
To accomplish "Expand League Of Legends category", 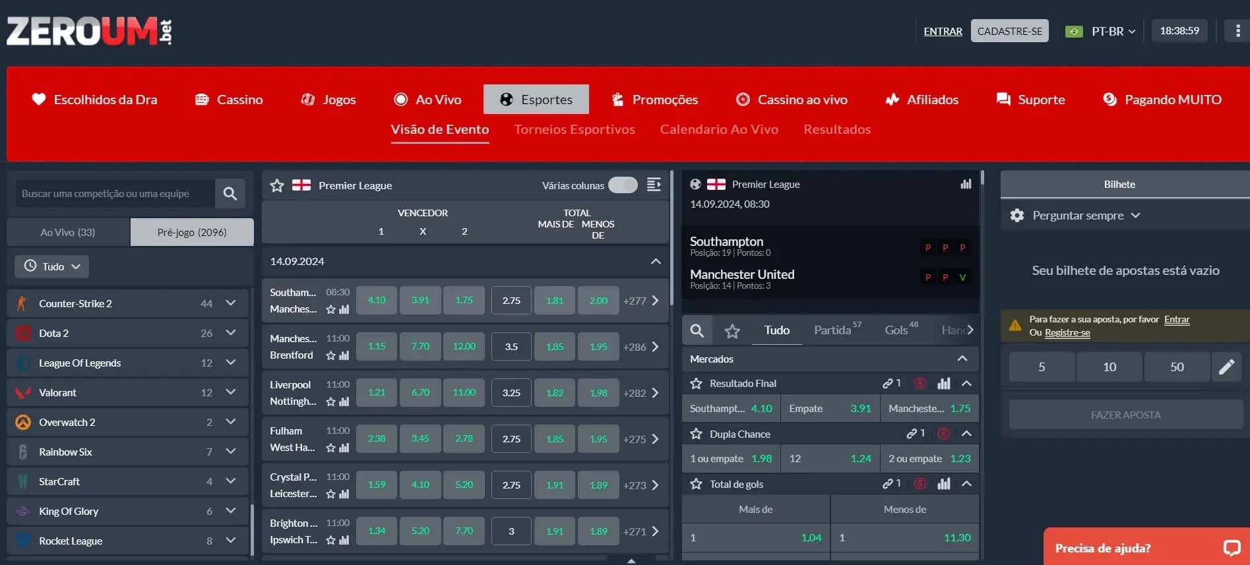I will 230,363.
